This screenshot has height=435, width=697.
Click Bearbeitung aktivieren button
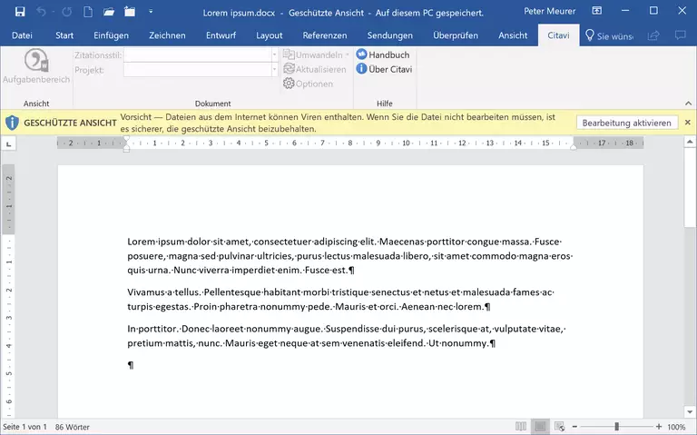tap(626, 123)
